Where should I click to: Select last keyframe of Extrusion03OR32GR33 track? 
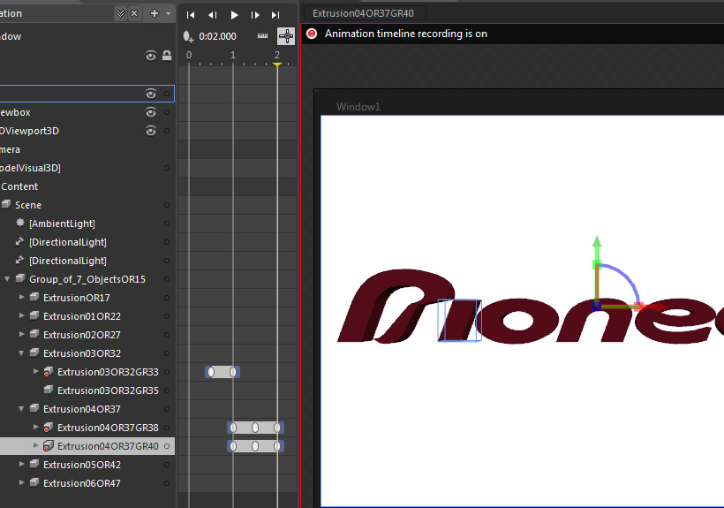tap(233, 372)
